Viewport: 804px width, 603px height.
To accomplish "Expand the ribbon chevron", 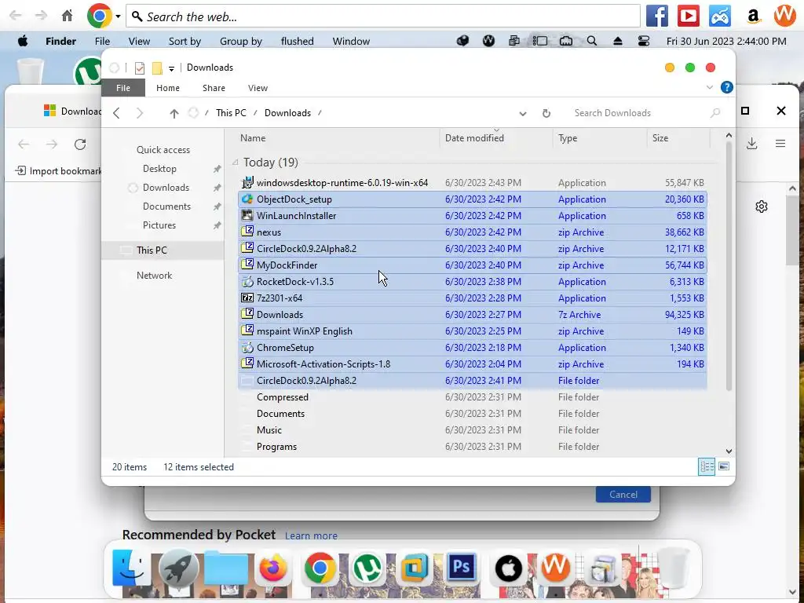I will pos(710,87).
